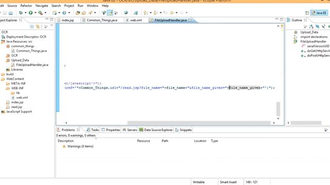Open the Search menu
Screen dimensions: 330x185
56,6
